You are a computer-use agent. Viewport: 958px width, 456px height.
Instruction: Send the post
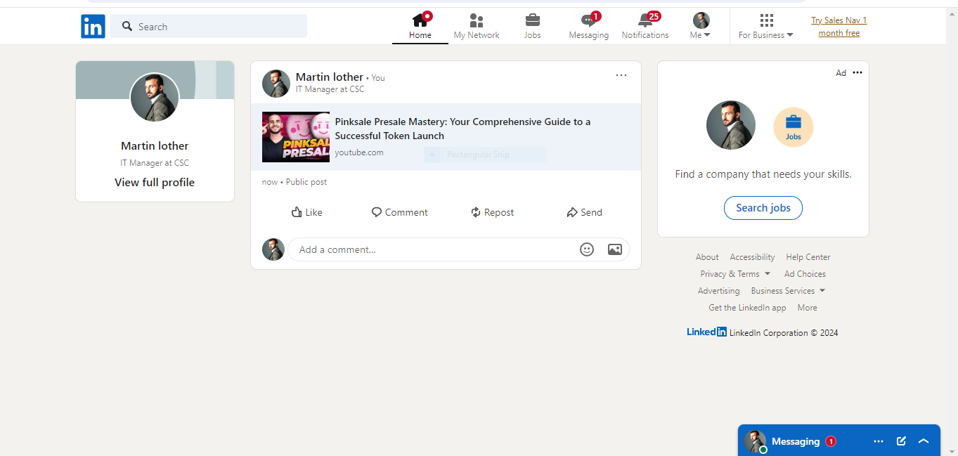pos(585,212)
